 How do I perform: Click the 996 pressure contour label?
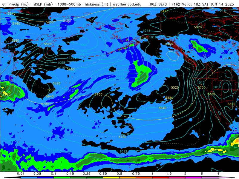(x=10, y=47)
